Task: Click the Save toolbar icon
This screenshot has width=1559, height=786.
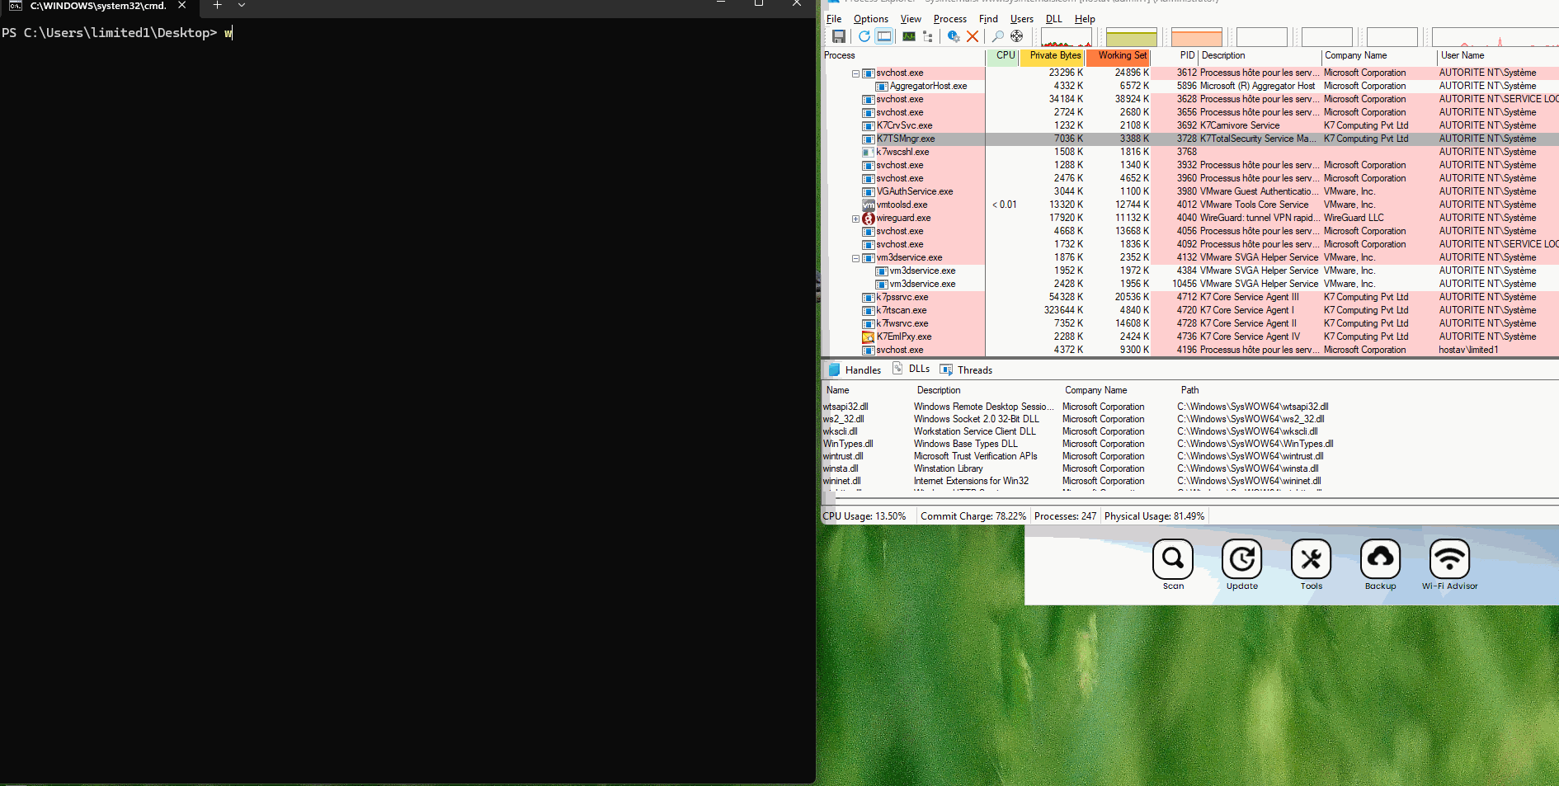Action: [x=838, y=36]
